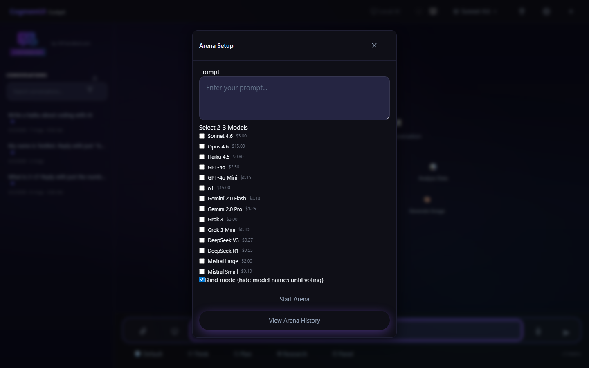Open View Arena History
This screenshot has height=368, width=589.
(294, 321)
